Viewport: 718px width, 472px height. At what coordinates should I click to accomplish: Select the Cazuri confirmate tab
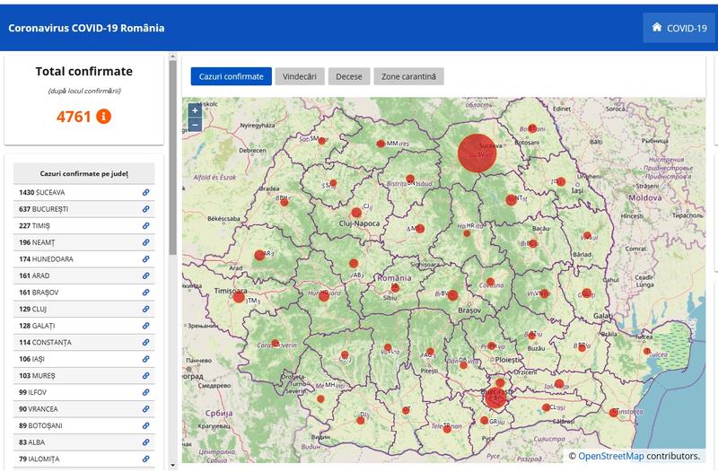pyautogui.click(x=231, y=76)
